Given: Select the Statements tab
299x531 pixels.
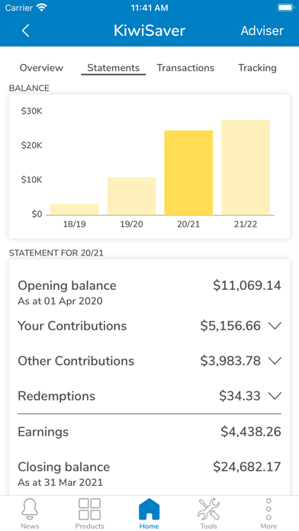Looking at the screenshot, I should (x=114, y=68).
